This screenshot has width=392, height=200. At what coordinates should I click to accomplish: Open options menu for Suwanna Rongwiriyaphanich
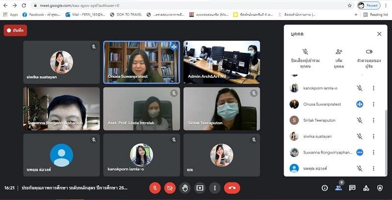pyautogui.click(x=373, y=152)
